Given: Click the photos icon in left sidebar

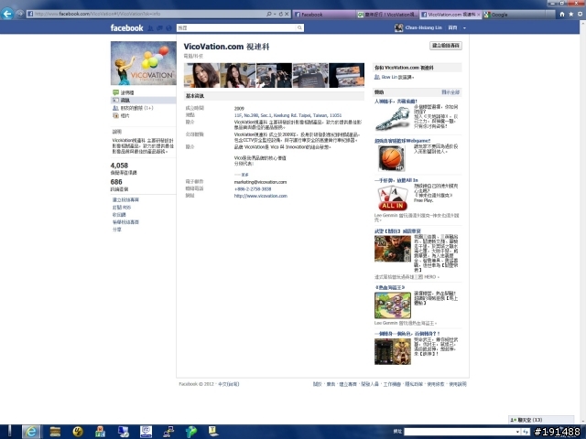Looking at the screenshot, I should [x=115, y=116].
